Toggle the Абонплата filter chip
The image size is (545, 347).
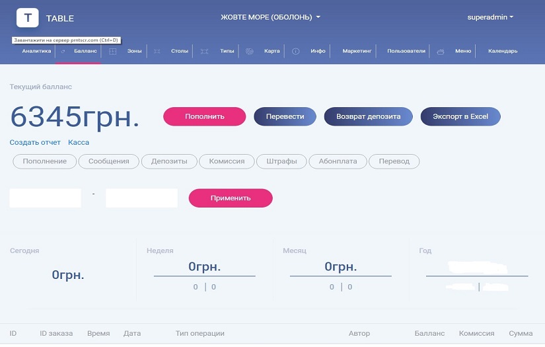(x=338, y=161)
